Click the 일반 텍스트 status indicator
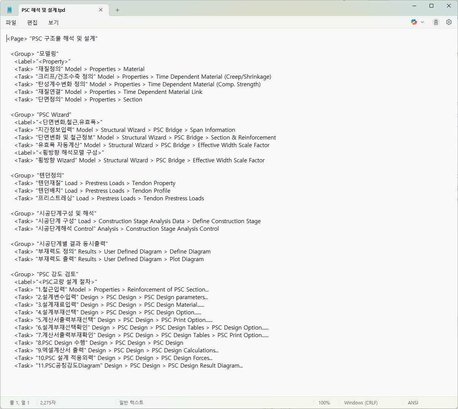 (131, 403)
